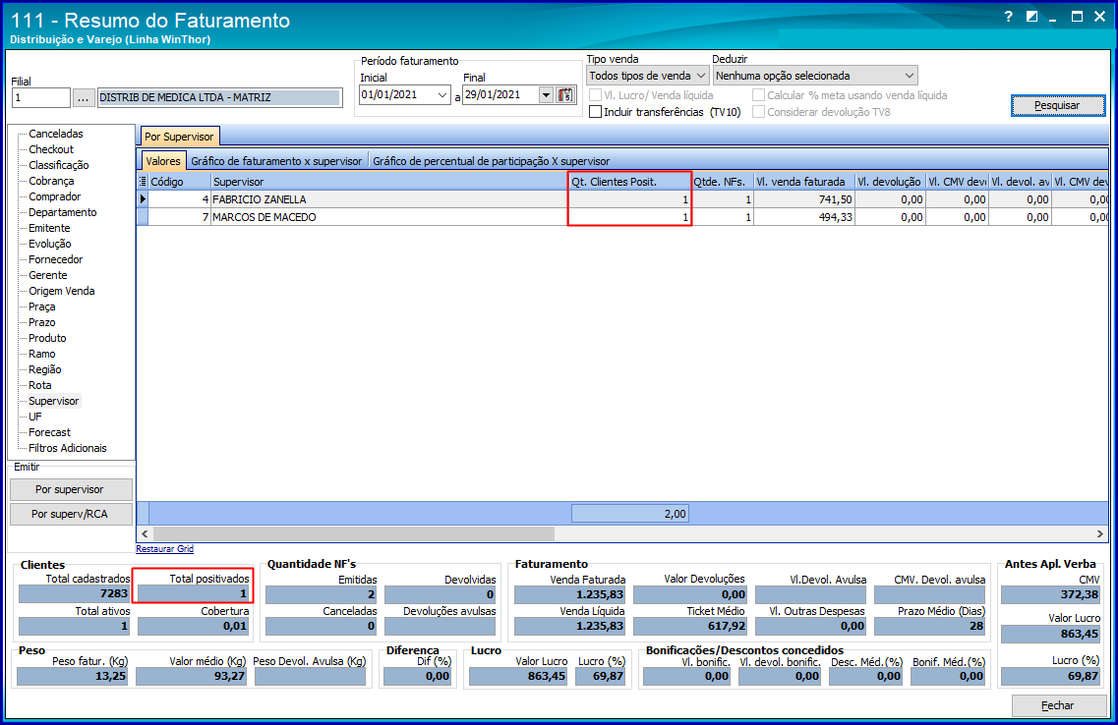Image resolution: width=1118 pixels, height=725 pixels.
Task: Switch to the Por Supervisor tab
Action: [179, 136]
